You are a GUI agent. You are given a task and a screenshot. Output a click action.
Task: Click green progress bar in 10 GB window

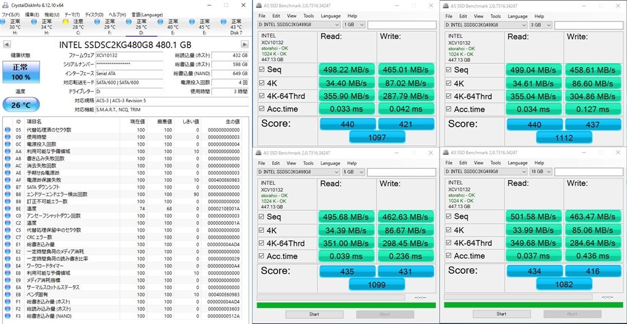[533, 305]
